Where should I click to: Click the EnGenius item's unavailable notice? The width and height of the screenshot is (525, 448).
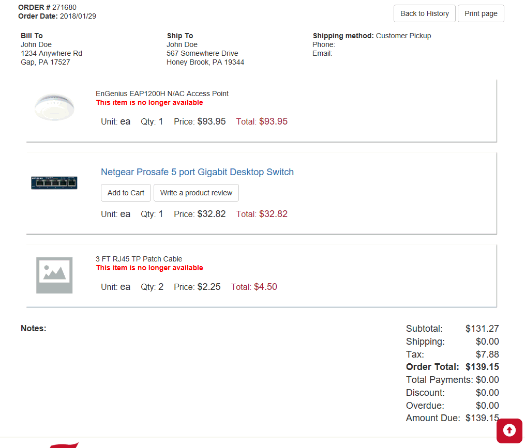(x=149, y=102)
